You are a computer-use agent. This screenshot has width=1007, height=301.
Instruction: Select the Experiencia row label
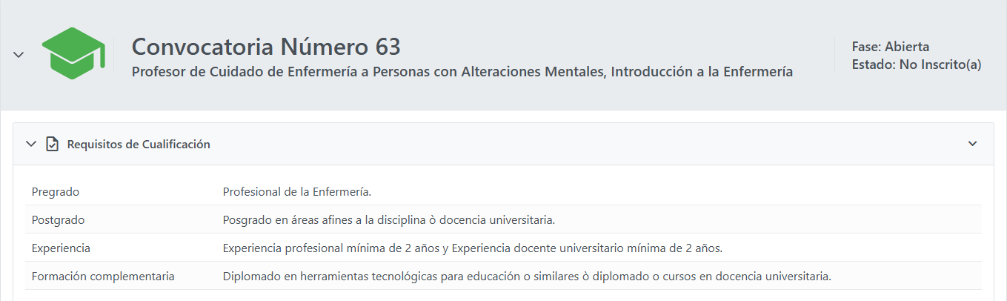click(x=61, y=248)
